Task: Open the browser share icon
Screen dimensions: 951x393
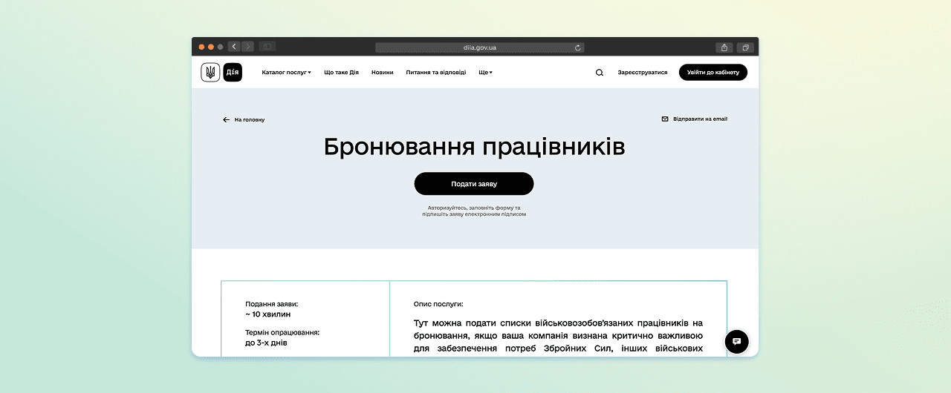Action: [x=725, y=47]
